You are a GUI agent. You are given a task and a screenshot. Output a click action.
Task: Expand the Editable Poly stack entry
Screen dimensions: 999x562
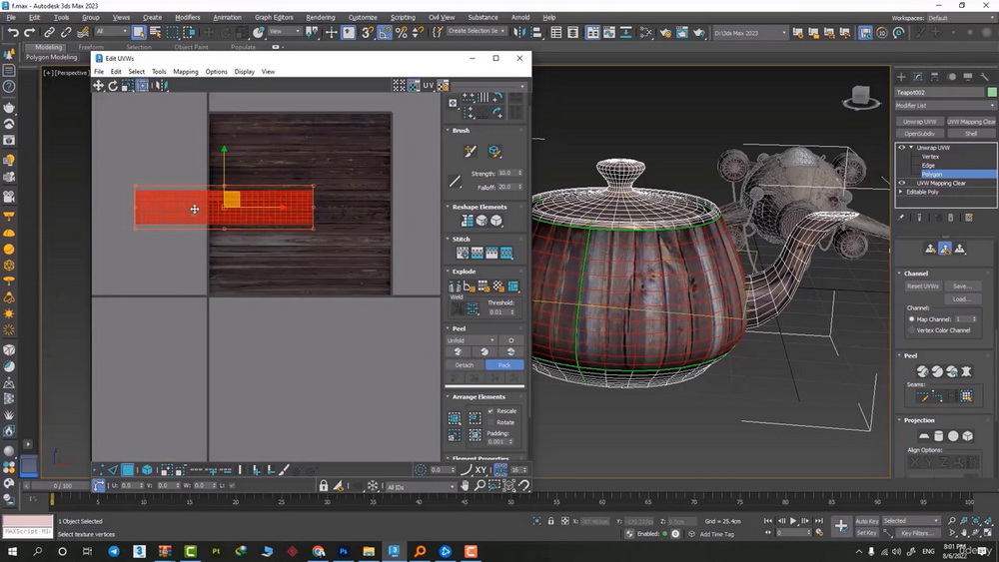pyautogui.click(x=901, y=192)
